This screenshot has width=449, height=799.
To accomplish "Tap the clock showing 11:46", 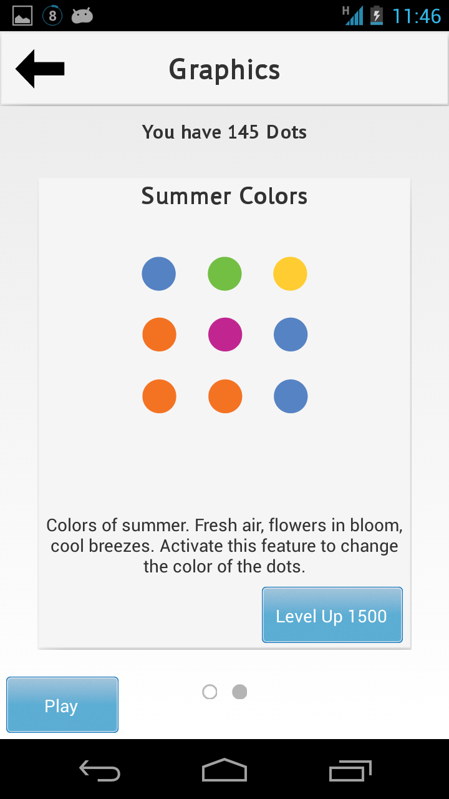I will click(417, 16).
